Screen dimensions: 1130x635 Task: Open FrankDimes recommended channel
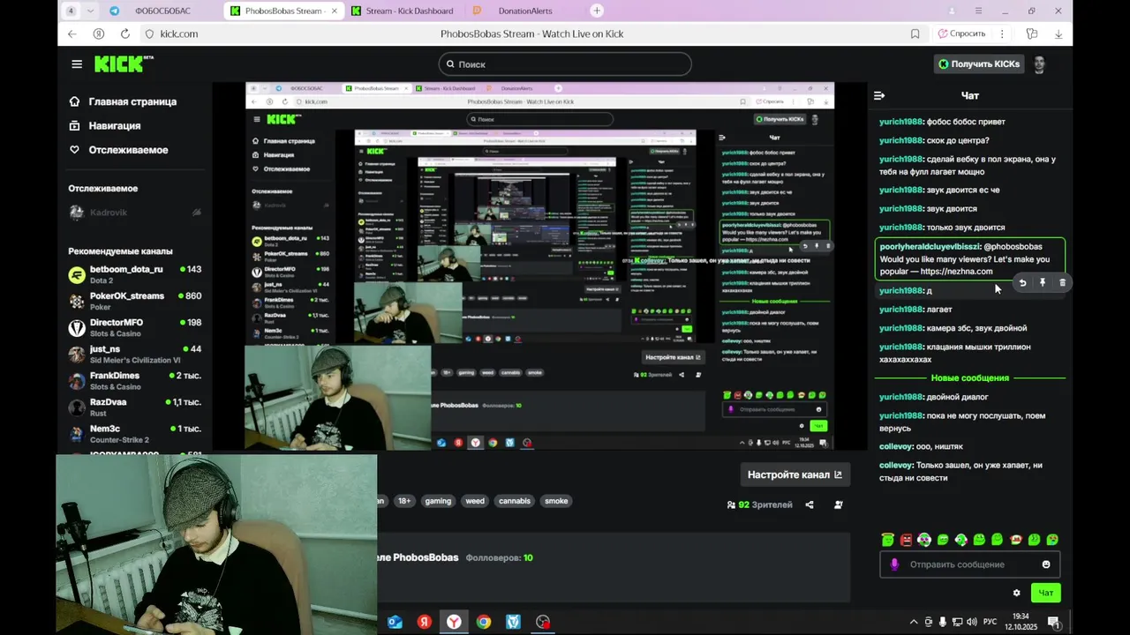(x=135, y=380)
